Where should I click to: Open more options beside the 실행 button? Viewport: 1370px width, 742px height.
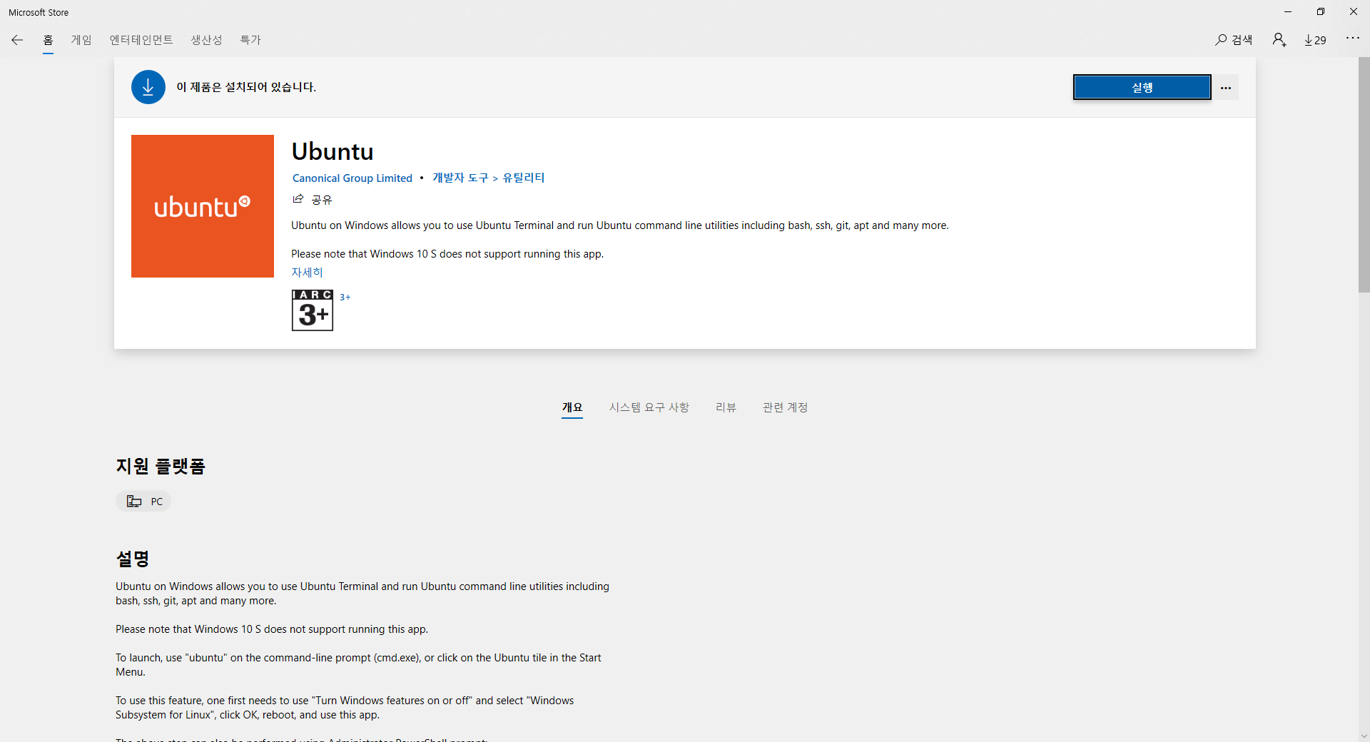[1226, 88]
